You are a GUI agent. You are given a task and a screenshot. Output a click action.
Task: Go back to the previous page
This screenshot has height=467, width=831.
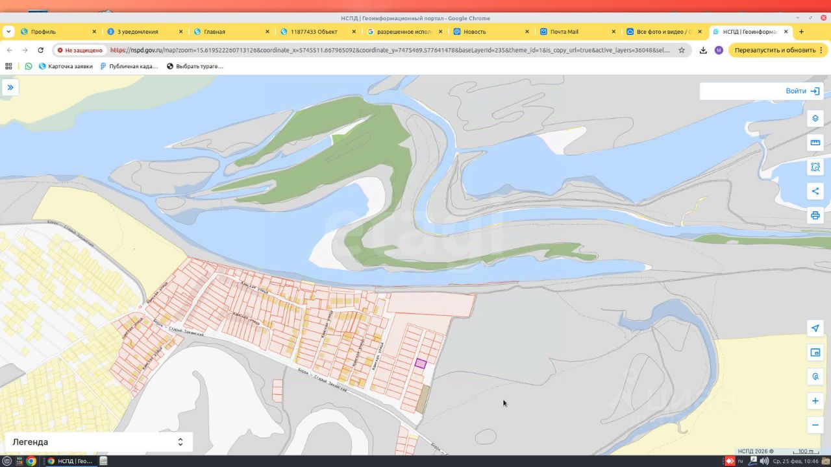coord(10,50)
